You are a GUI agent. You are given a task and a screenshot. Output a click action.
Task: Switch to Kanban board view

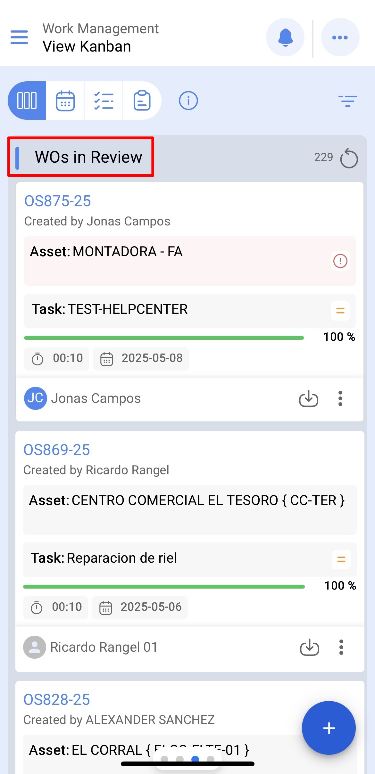[x=27, y=101]
